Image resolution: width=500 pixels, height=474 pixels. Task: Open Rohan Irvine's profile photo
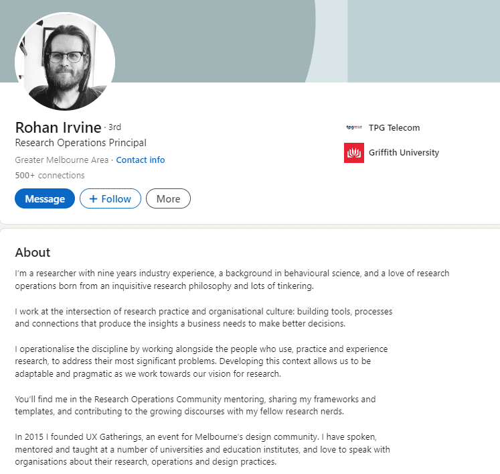[65, 61]
